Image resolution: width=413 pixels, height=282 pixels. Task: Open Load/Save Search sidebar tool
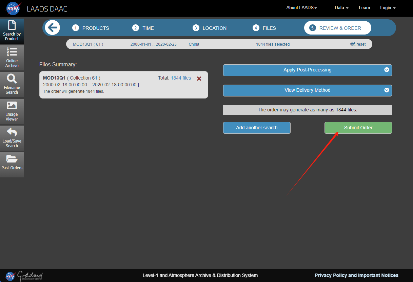(12, 138)
